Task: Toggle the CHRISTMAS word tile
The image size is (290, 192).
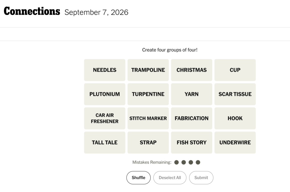Action: tap(192, 70)
